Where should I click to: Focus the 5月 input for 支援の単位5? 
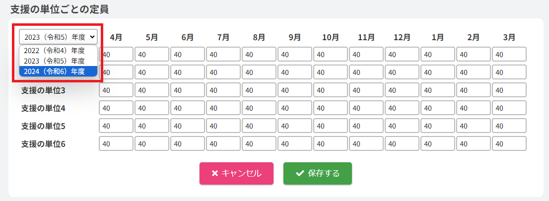click(152, 126)
